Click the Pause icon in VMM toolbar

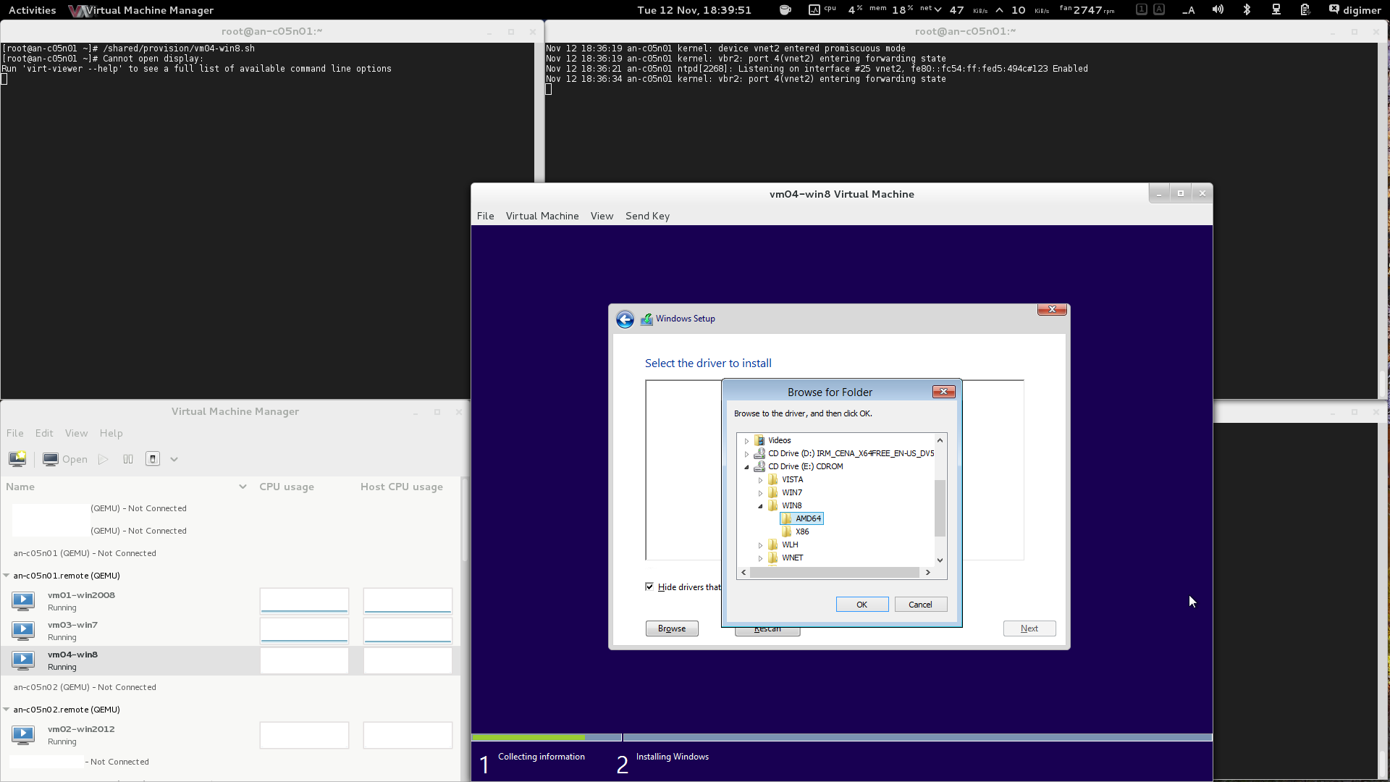pos(128,459)
